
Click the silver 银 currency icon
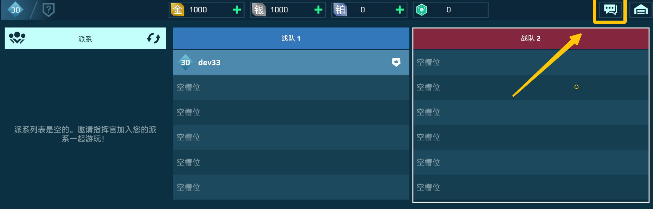(259, 10)
